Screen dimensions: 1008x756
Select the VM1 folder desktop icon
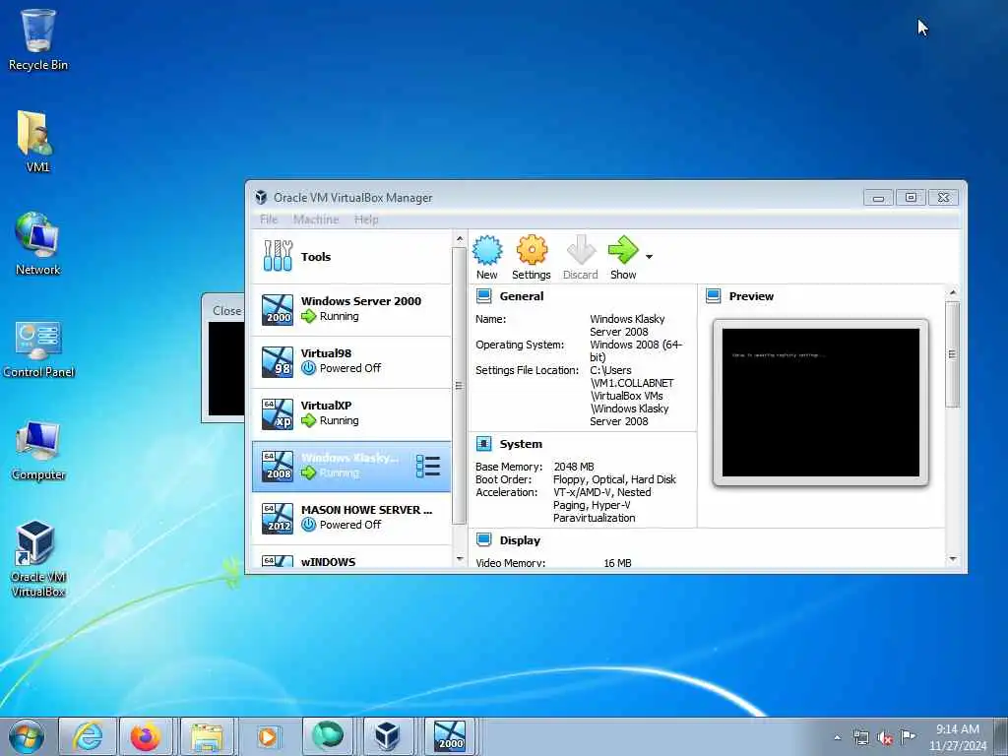(x=38, y=142)
